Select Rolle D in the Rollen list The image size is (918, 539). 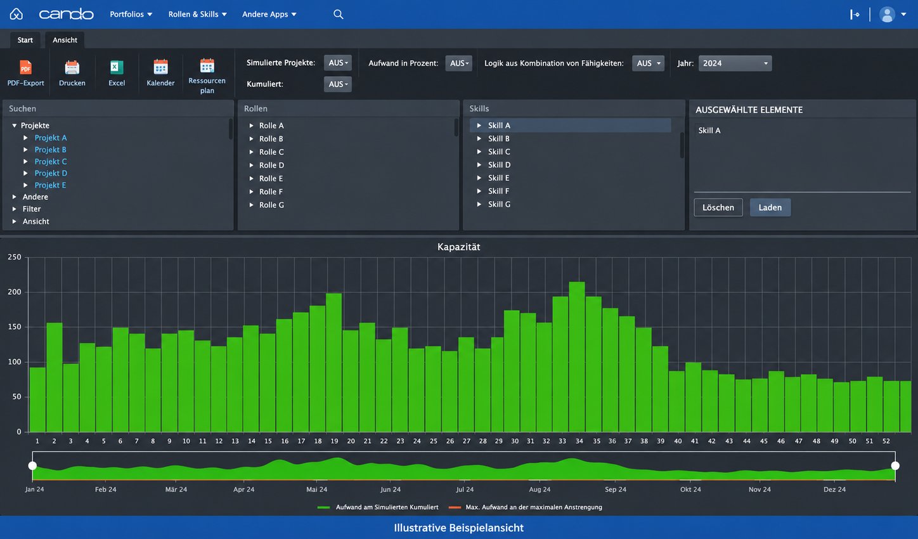271,166
